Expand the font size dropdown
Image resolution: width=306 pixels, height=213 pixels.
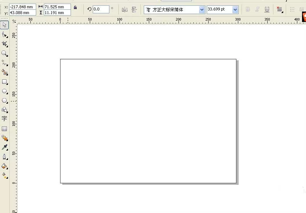coord(235,9)
